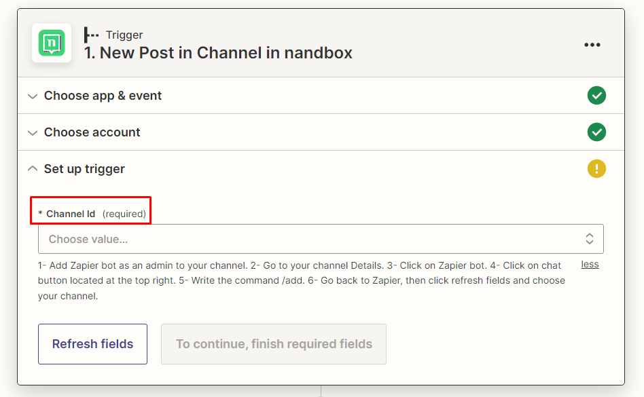Collapse Set up trigger using its chevron
The image size is (644, 397).
click(x=32, y=169)
